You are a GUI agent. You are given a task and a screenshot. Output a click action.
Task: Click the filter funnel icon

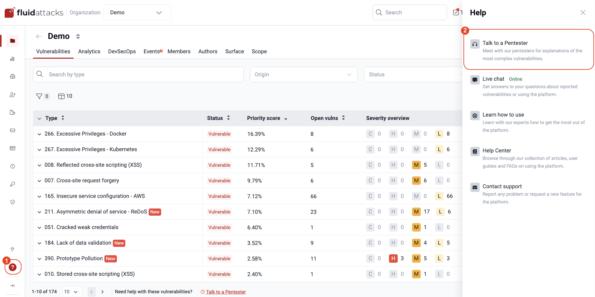(x=39, y=96)
